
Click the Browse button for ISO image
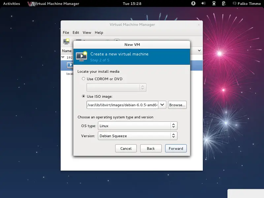click(x=177, y=105)
